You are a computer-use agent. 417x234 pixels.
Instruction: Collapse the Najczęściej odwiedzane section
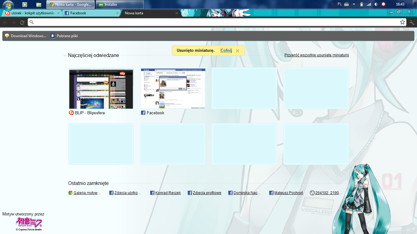coord(65,55)
